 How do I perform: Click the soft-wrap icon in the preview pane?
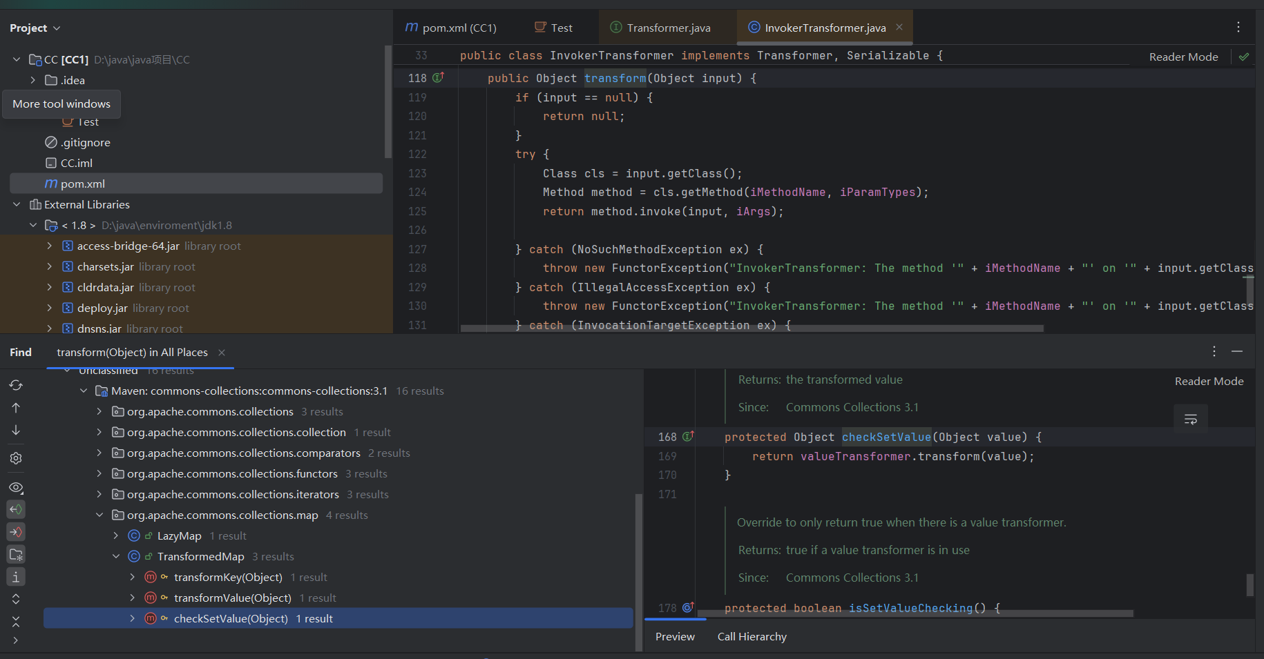1190,419
